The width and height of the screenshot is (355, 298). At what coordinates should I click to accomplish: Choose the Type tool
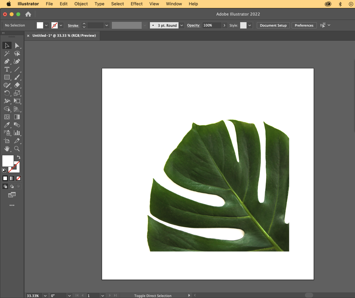(7, 69)
